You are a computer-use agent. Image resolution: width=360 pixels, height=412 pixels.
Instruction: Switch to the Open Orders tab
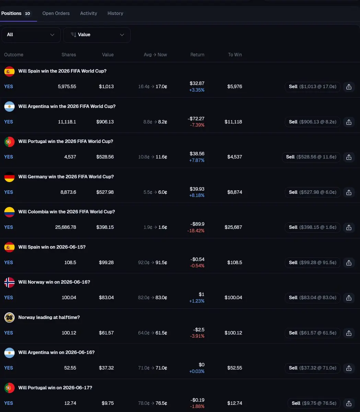(56, 13)
